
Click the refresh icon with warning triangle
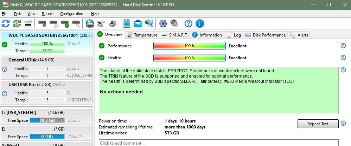(x=17, y=24)
